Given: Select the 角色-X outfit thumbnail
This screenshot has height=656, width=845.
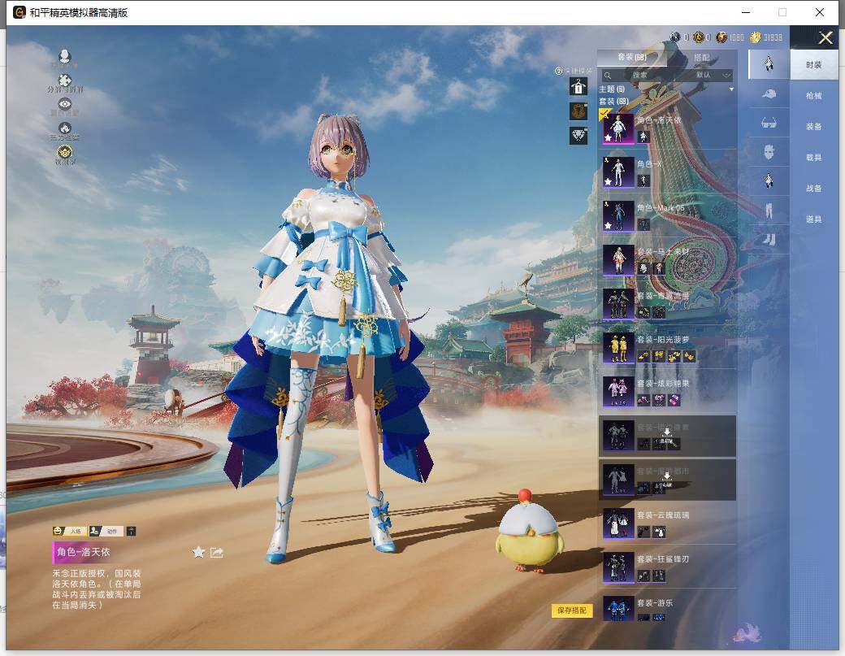Looking at the screenshot, I should point(618,172).
